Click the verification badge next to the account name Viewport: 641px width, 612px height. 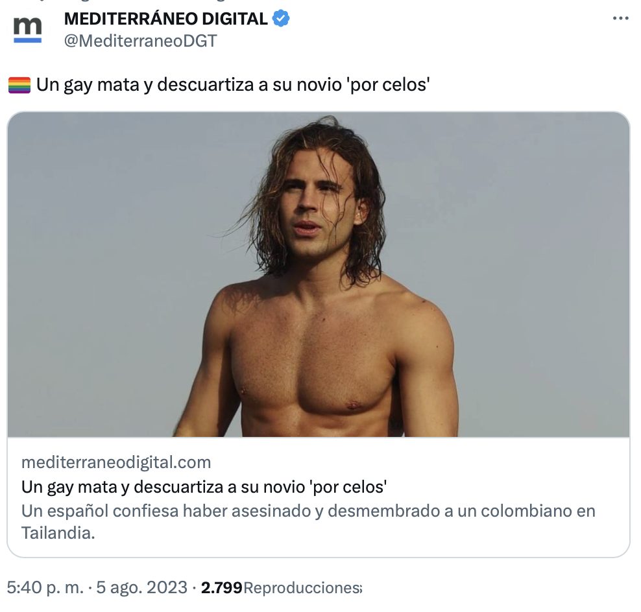(280, 19)
